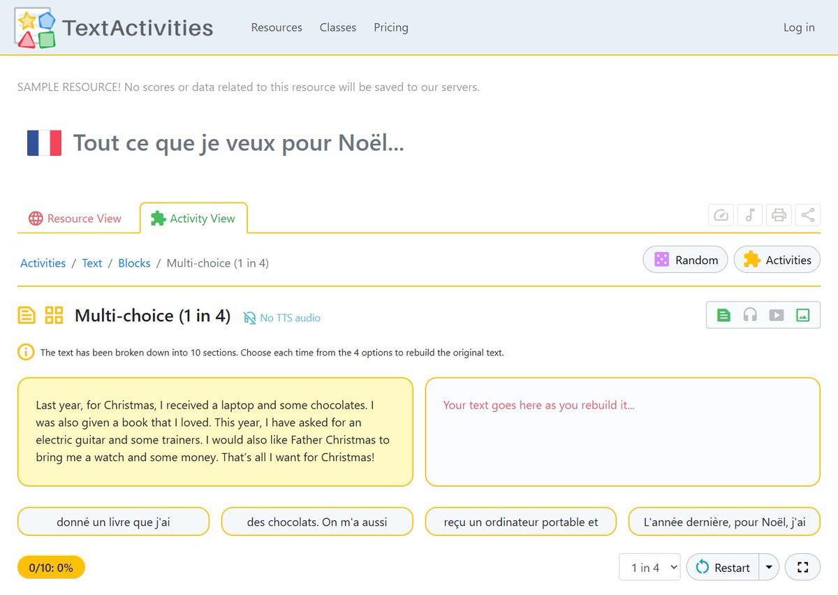Select the Activity View tab
Screen dimensions: 838x595
point(193,219)
